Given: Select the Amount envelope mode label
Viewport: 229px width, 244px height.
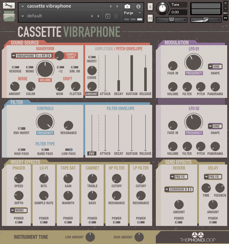Looking at the screenshot, I should (x=92, y=94).
